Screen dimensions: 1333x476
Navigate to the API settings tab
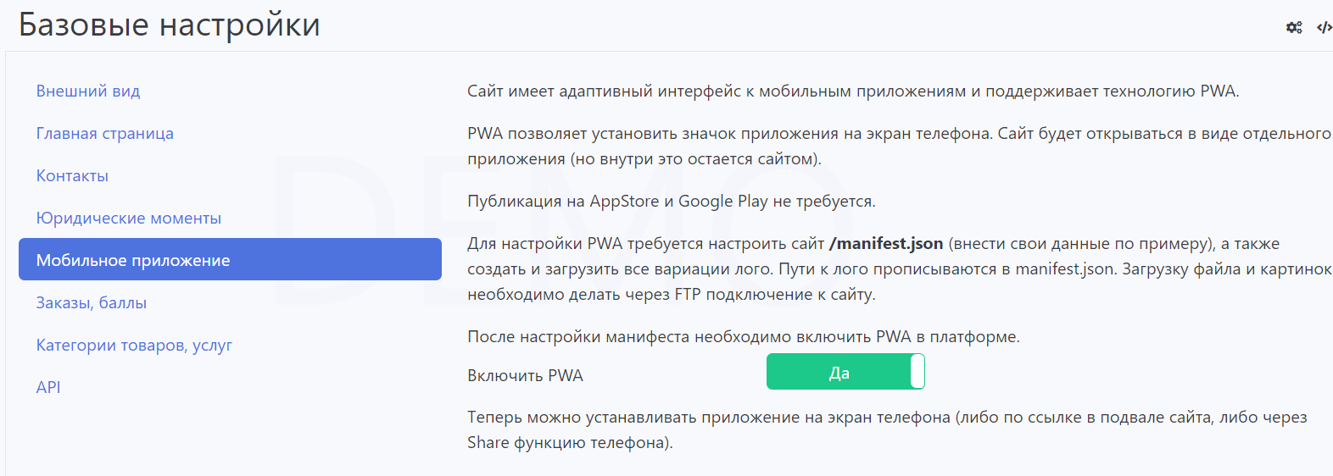click(48, 387)
